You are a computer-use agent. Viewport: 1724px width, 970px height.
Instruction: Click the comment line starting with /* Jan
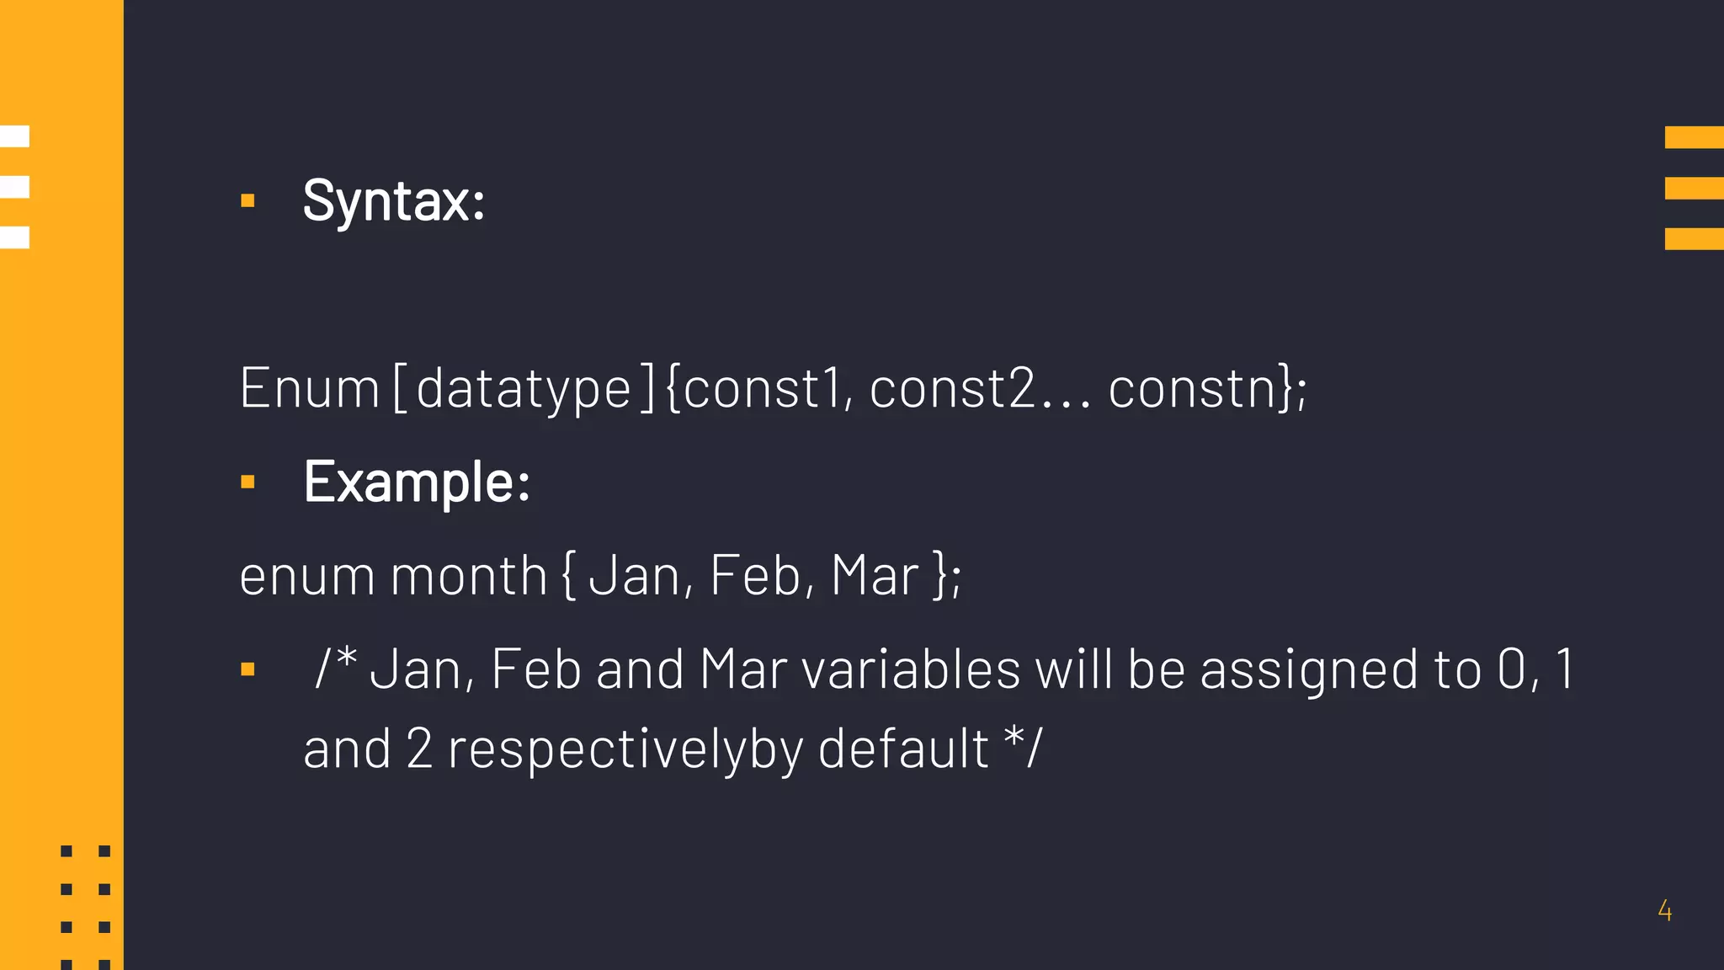pos(943,670)
